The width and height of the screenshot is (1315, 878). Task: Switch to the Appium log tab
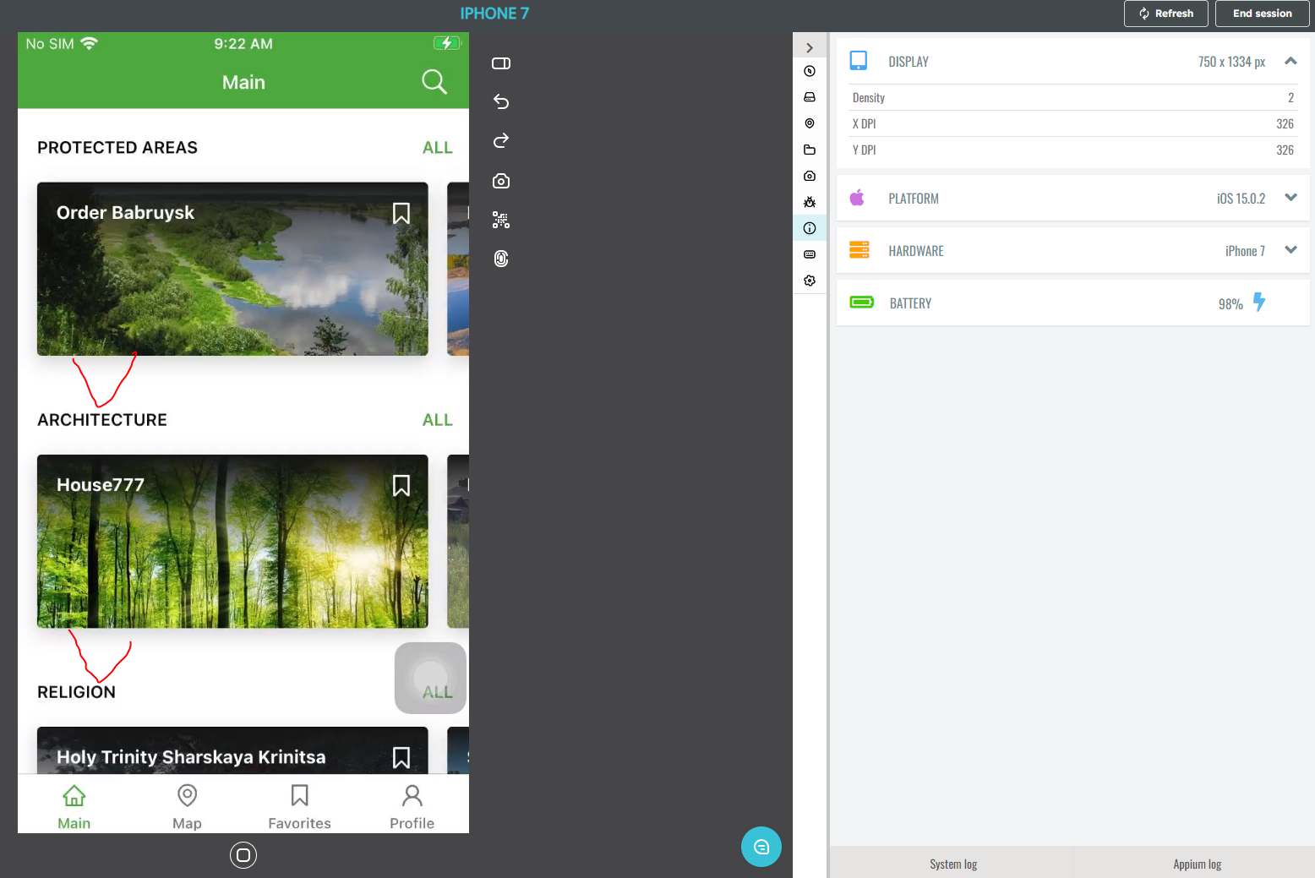(x=1197, y=863)
